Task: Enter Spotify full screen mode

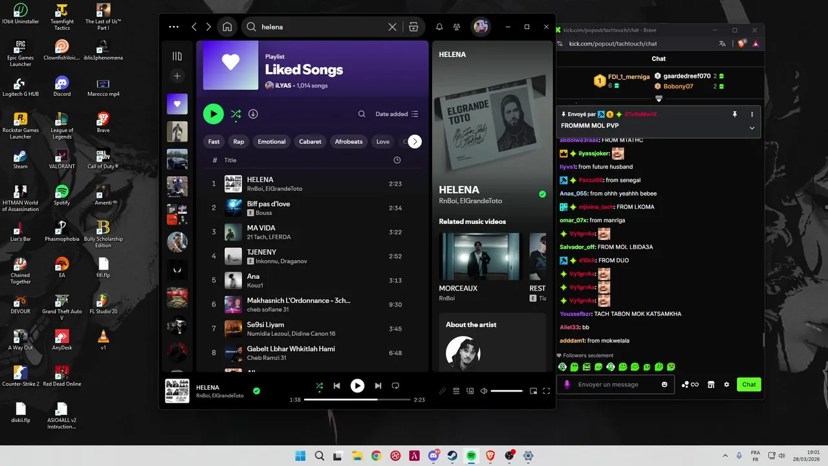Action: pyautogui.click(x=547, y=391)
